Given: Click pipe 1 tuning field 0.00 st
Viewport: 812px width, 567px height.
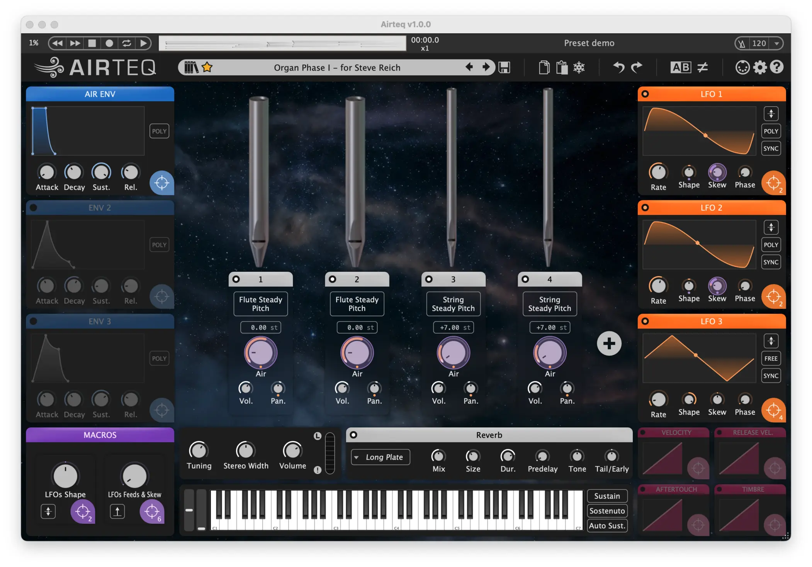Looking at the screenshot, I should pos(261,327).
